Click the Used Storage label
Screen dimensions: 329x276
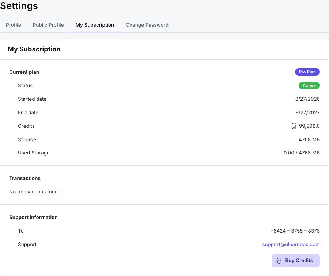pyautogui.click(x=34, y=153)
